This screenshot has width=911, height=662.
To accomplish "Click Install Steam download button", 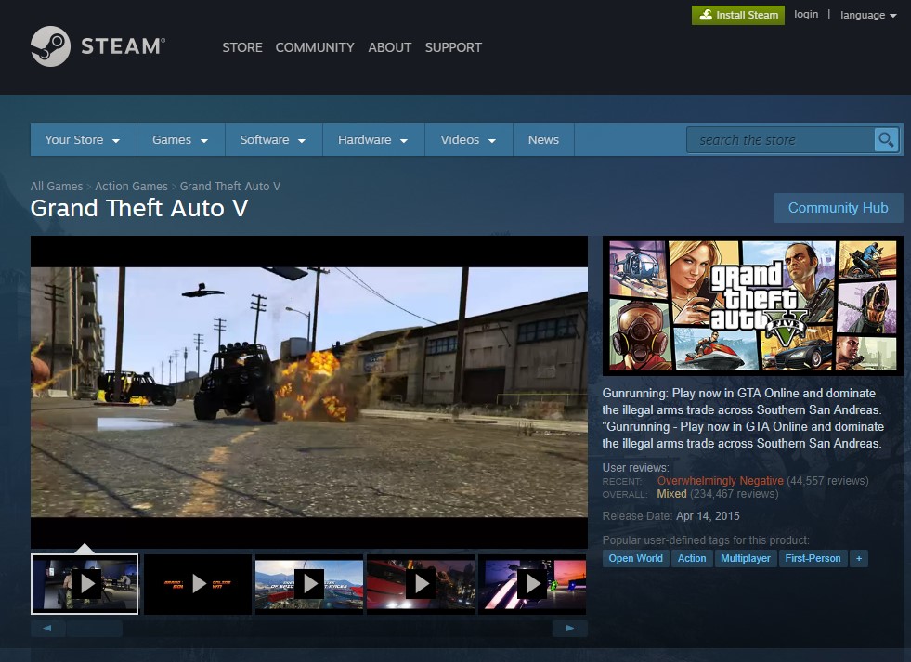I will pos(738,15).
